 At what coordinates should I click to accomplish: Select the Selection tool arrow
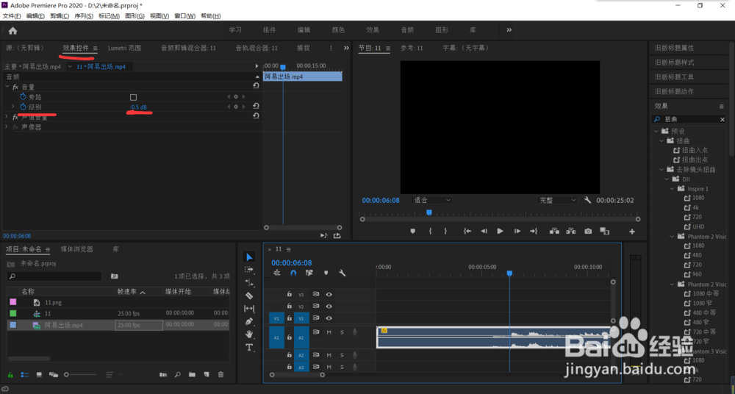point(249,257)
